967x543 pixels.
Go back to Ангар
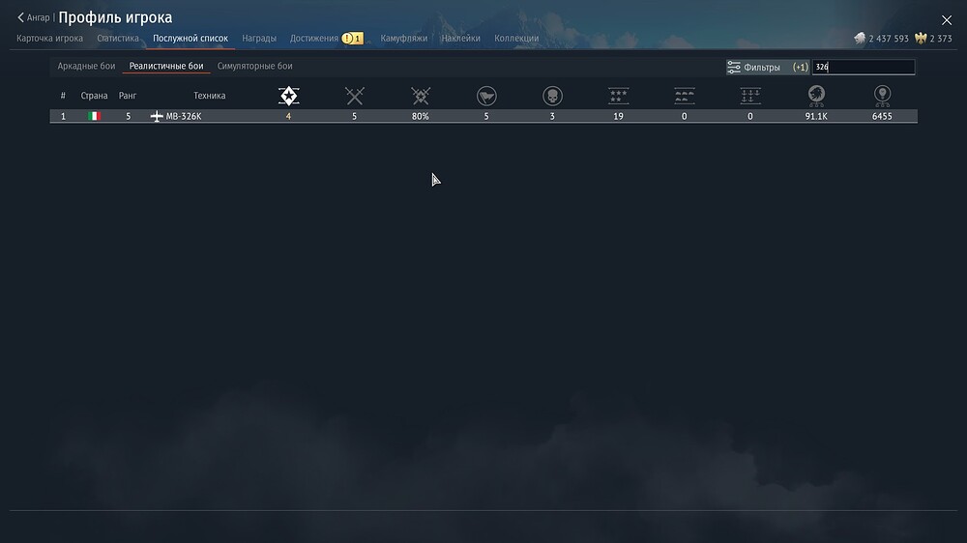[x=34, y=17]
